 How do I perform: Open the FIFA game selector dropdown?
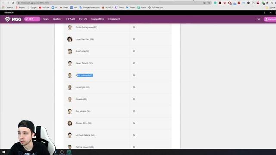tap(32, 19)
